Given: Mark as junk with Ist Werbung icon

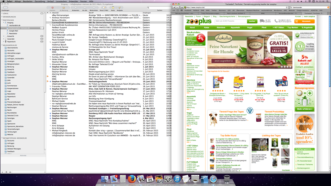Looking at the screenshot, I should pos(64,8).
